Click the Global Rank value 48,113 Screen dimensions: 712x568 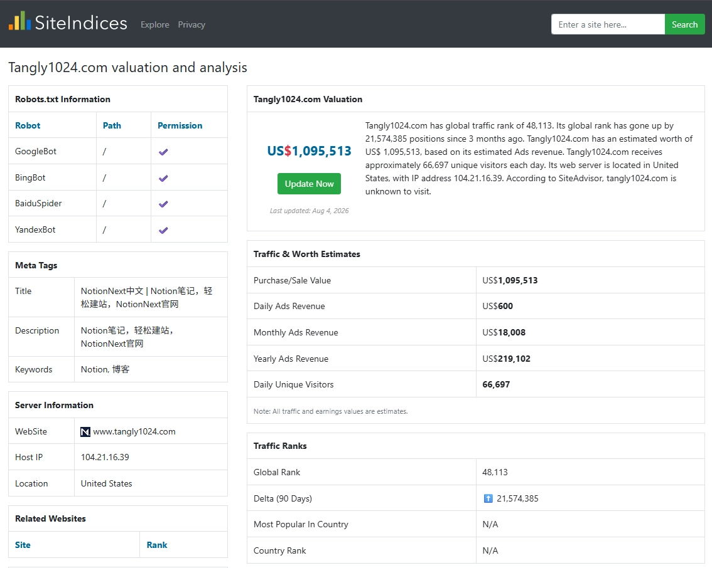click(495, 472)
